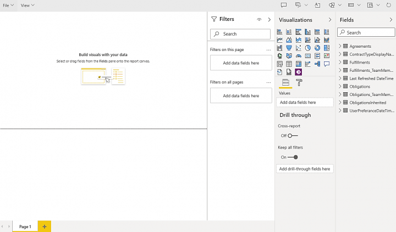Viewport: 396px width, 232px height.
Task: Select the slicer visual
Action: click(x=279, y=64)
